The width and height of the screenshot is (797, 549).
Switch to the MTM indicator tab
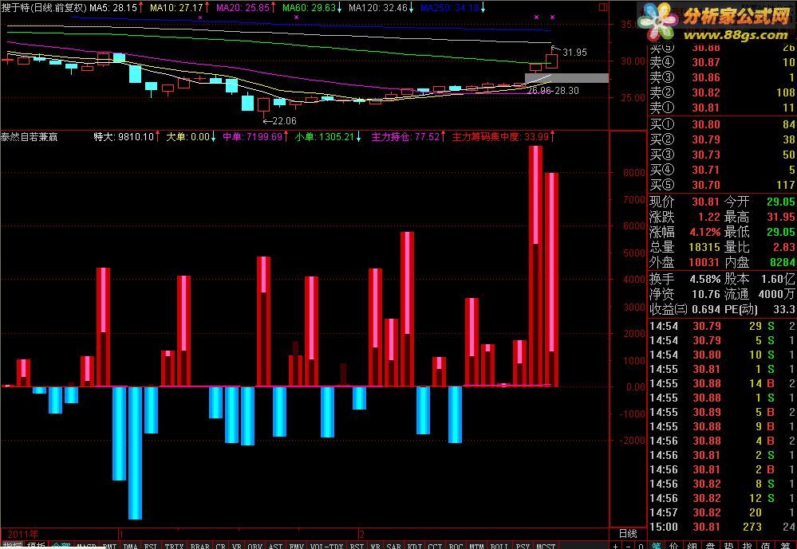click(476, 547)
